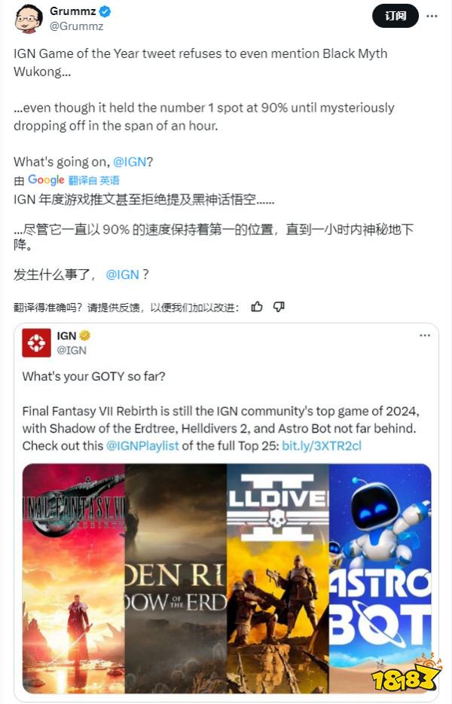
Task: Open the bit.ly/3XTR2cl link
Action: coord(322,445)
